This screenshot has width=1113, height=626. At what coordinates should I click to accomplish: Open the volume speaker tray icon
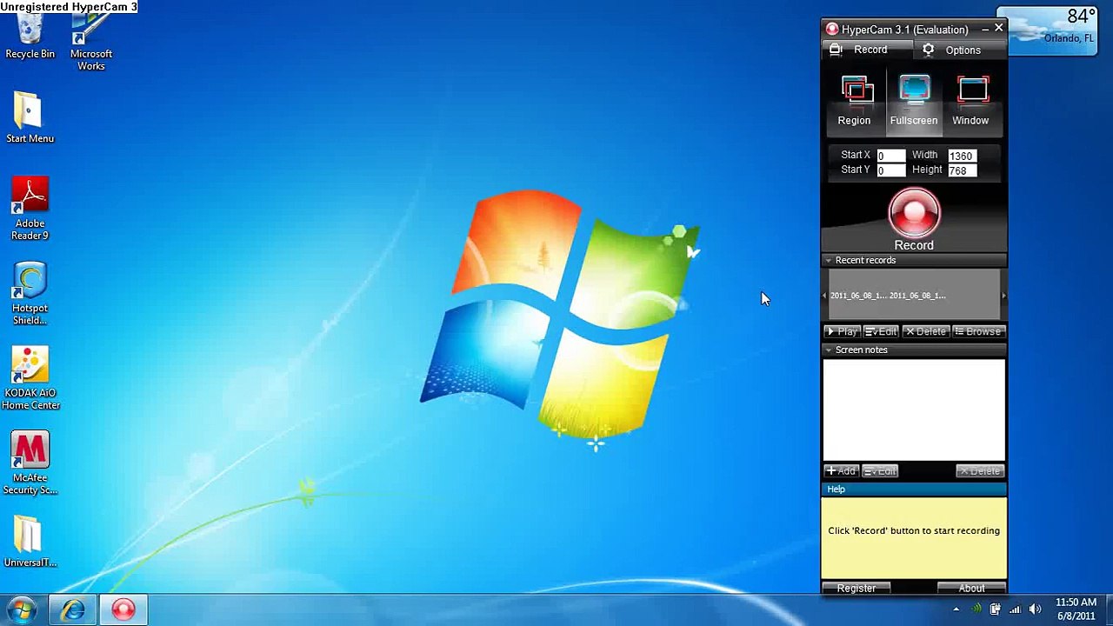(x=1035, y=609)
